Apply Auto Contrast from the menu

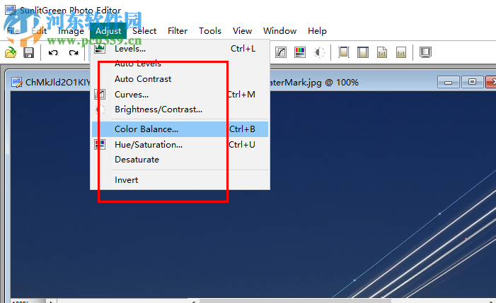point(180,79)
